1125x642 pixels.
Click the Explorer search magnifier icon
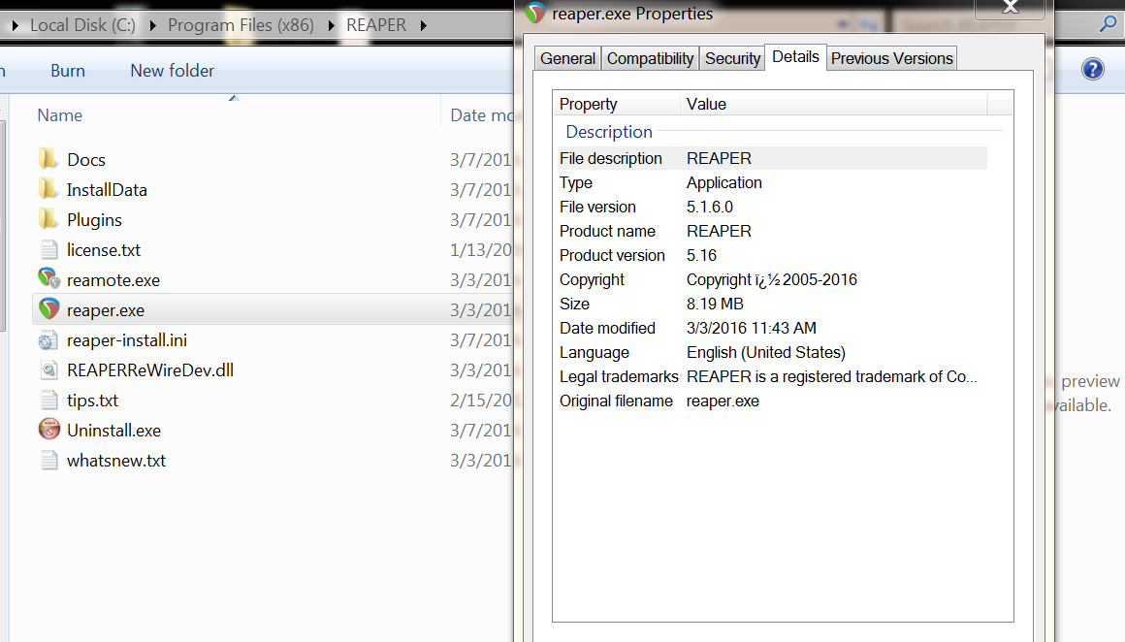tap(1108, 24)
